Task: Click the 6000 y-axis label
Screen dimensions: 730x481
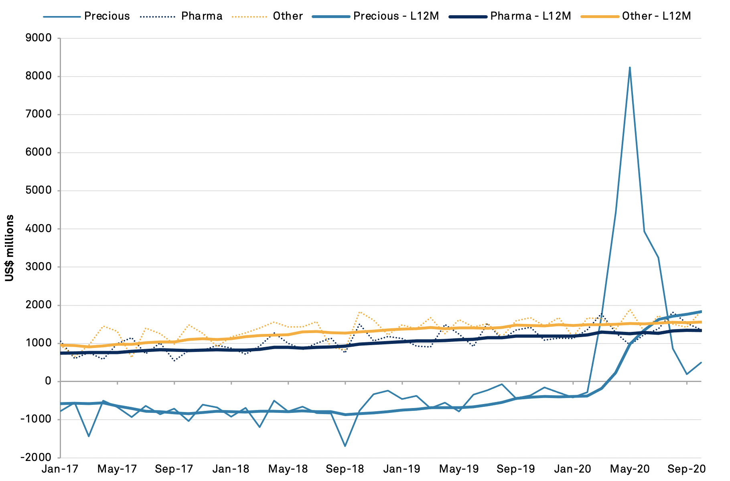Action: 39,152
